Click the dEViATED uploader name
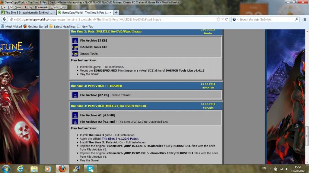This screenshot has height=173, width=309. 208,88
